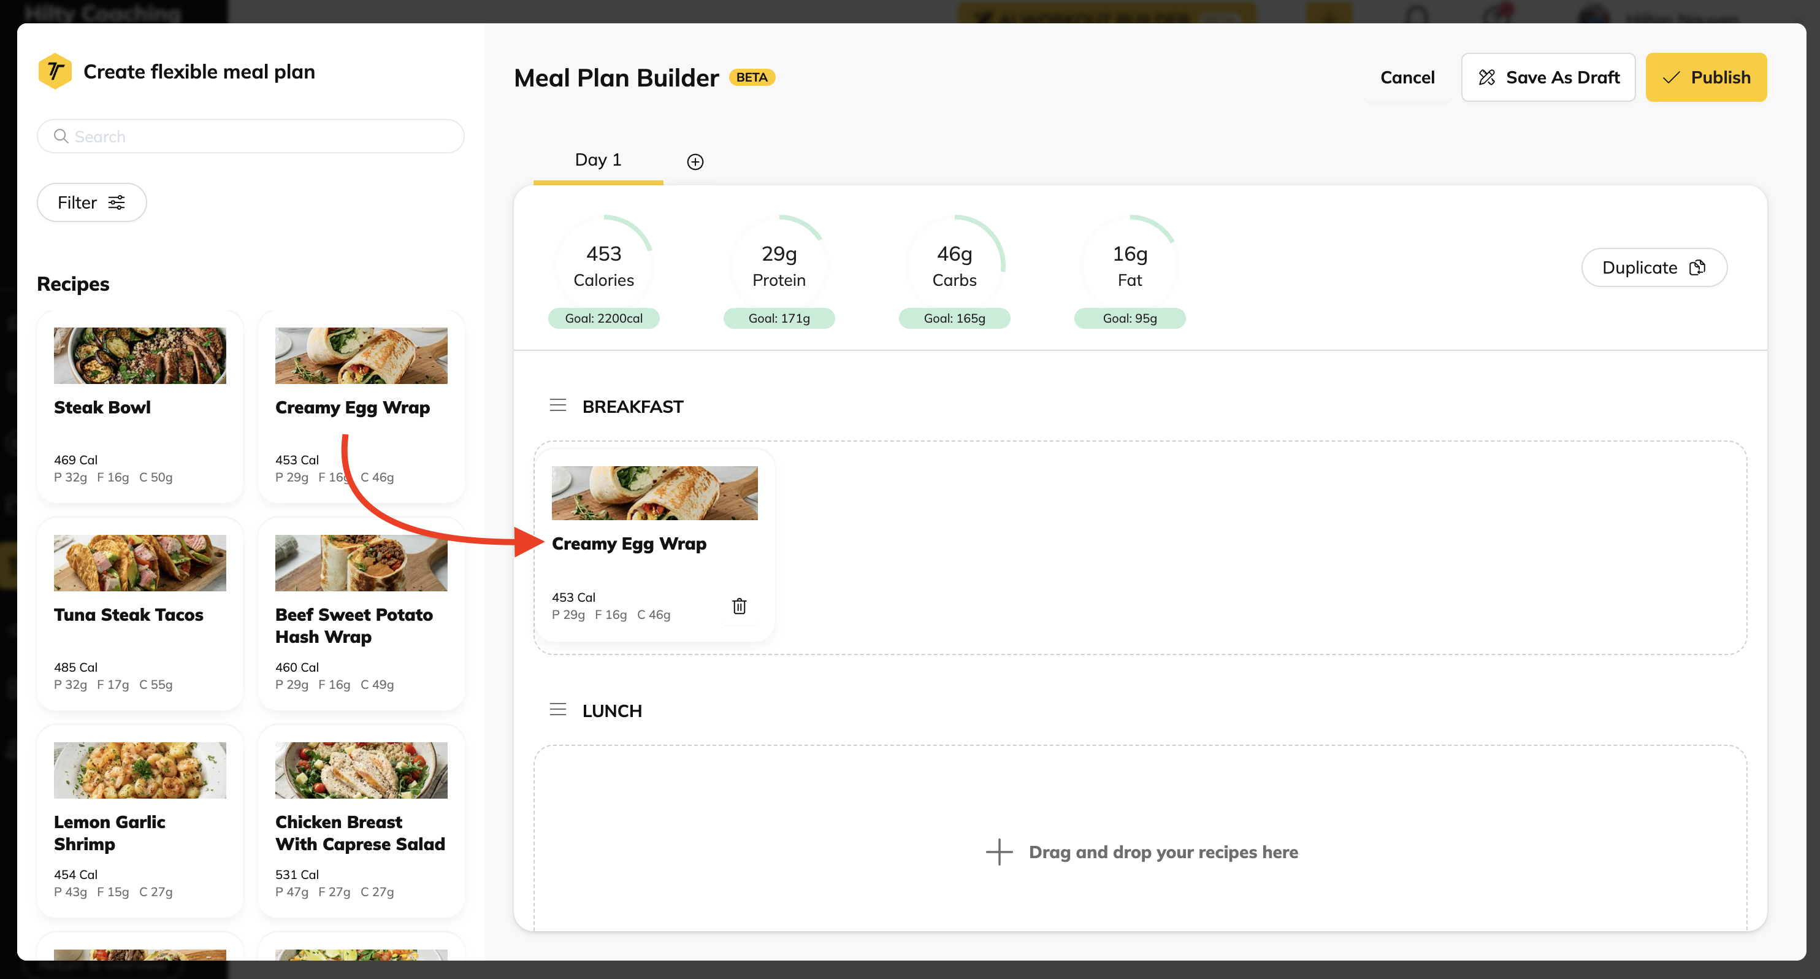Save the meal plan as draft
Image resolution: width=1820 pixels, height=979 pixels.
(x=1548, y=78)
